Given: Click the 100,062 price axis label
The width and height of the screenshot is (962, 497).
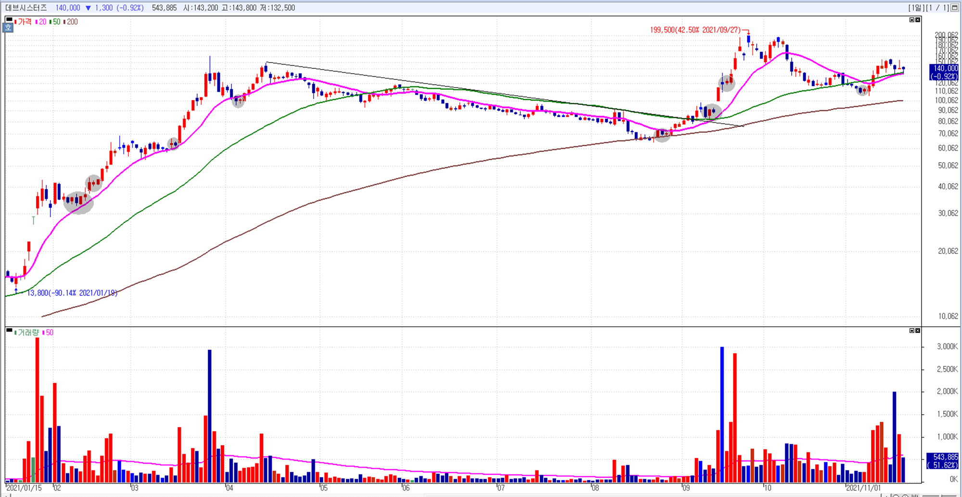Looking at the screenshot, I should [x=946, y=101].
